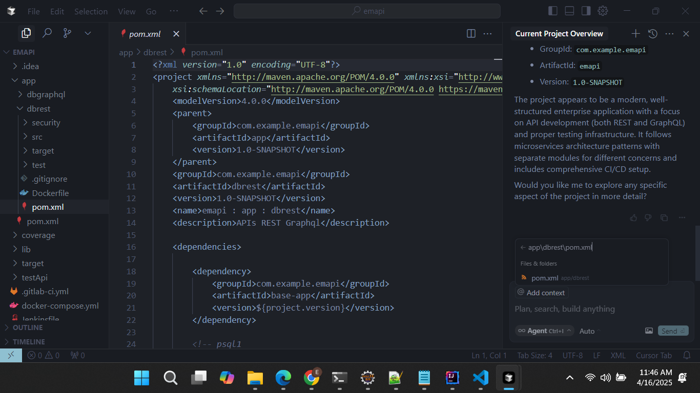Show additional views chevron in activity bar
Screen dimensions: 700x393
pos(88,33)
